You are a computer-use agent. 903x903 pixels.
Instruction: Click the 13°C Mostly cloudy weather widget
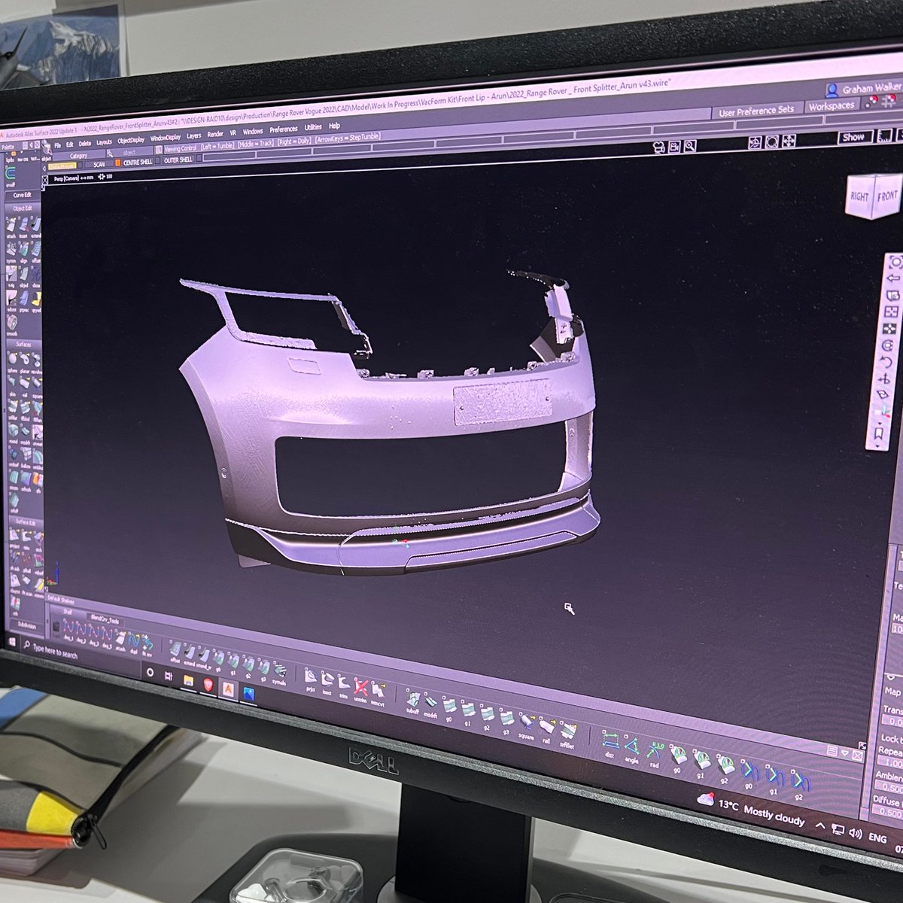(751, 810)
